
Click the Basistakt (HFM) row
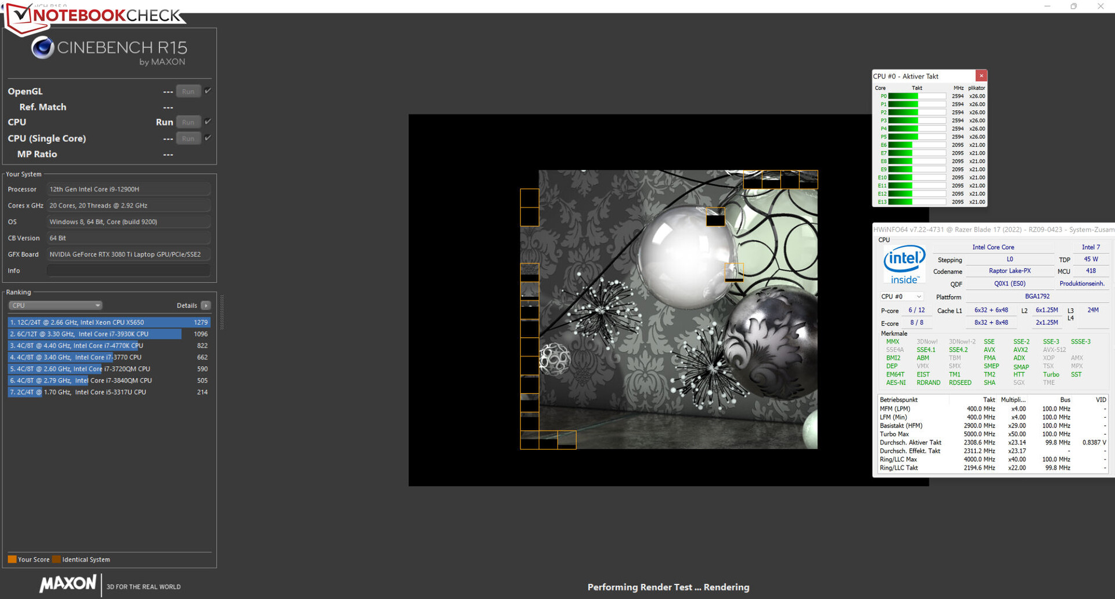click(992, 426)
